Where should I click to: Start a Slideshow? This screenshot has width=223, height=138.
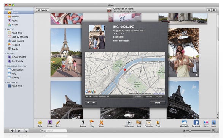click(129, 124)
